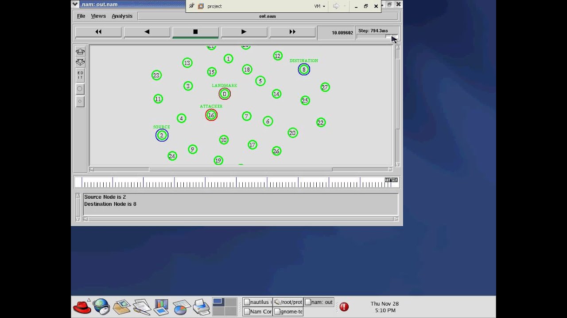This screenshot has width=567, height=318.
Task: Open the VM dropdown in project bar
Action: pos(320,6)
